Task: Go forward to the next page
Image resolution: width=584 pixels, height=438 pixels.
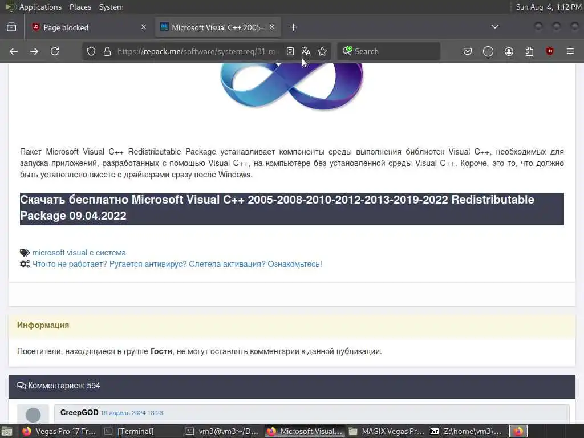Action: tap(34, 51)
